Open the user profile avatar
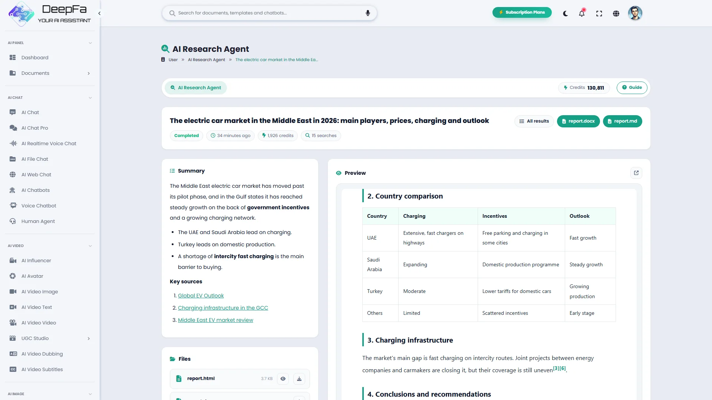 (635, 13)
